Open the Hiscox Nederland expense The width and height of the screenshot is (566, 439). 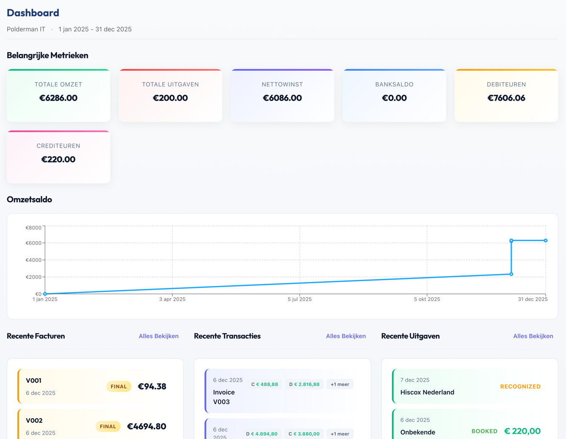[427, 392]
